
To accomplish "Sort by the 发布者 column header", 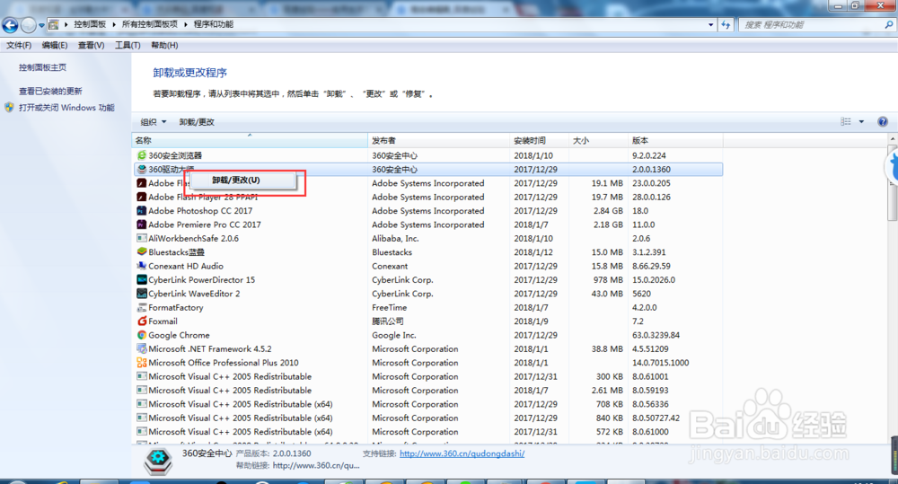I will coord(439,140).
